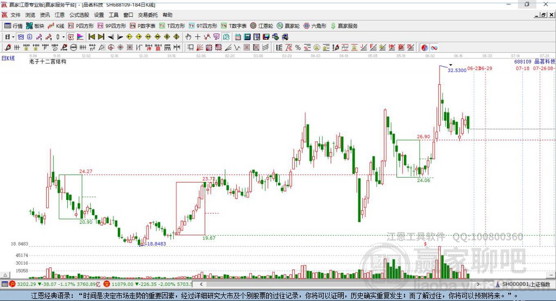Open the 文件 menu
Viewport: 556px width, 301px height.
(16, 15)
